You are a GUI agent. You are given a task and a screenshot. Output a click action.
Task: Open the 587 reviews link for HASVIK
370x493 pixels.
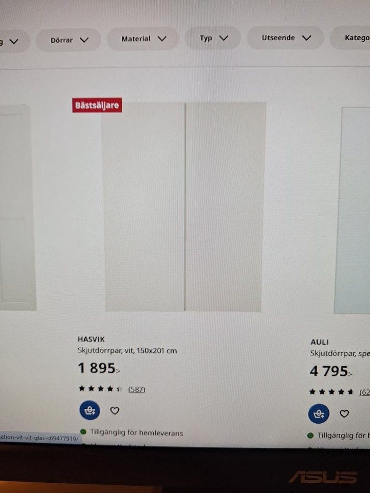click(137, 389)
